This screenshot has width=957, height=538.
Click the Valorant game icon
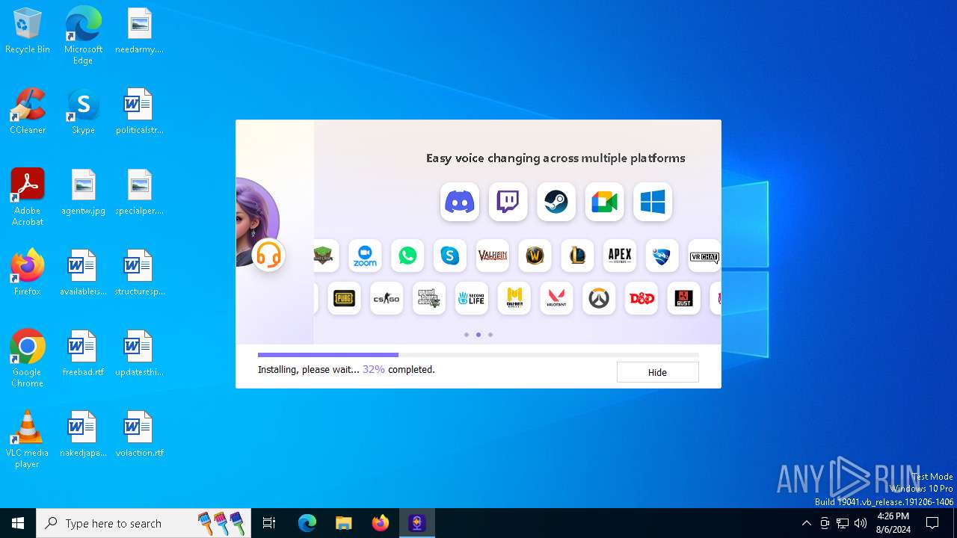pos(556,298)
